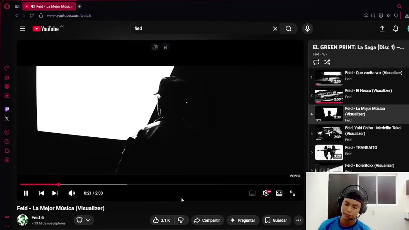409x230 pixels.
Task: Clear the search box with X
Action: tap(275, 29)
